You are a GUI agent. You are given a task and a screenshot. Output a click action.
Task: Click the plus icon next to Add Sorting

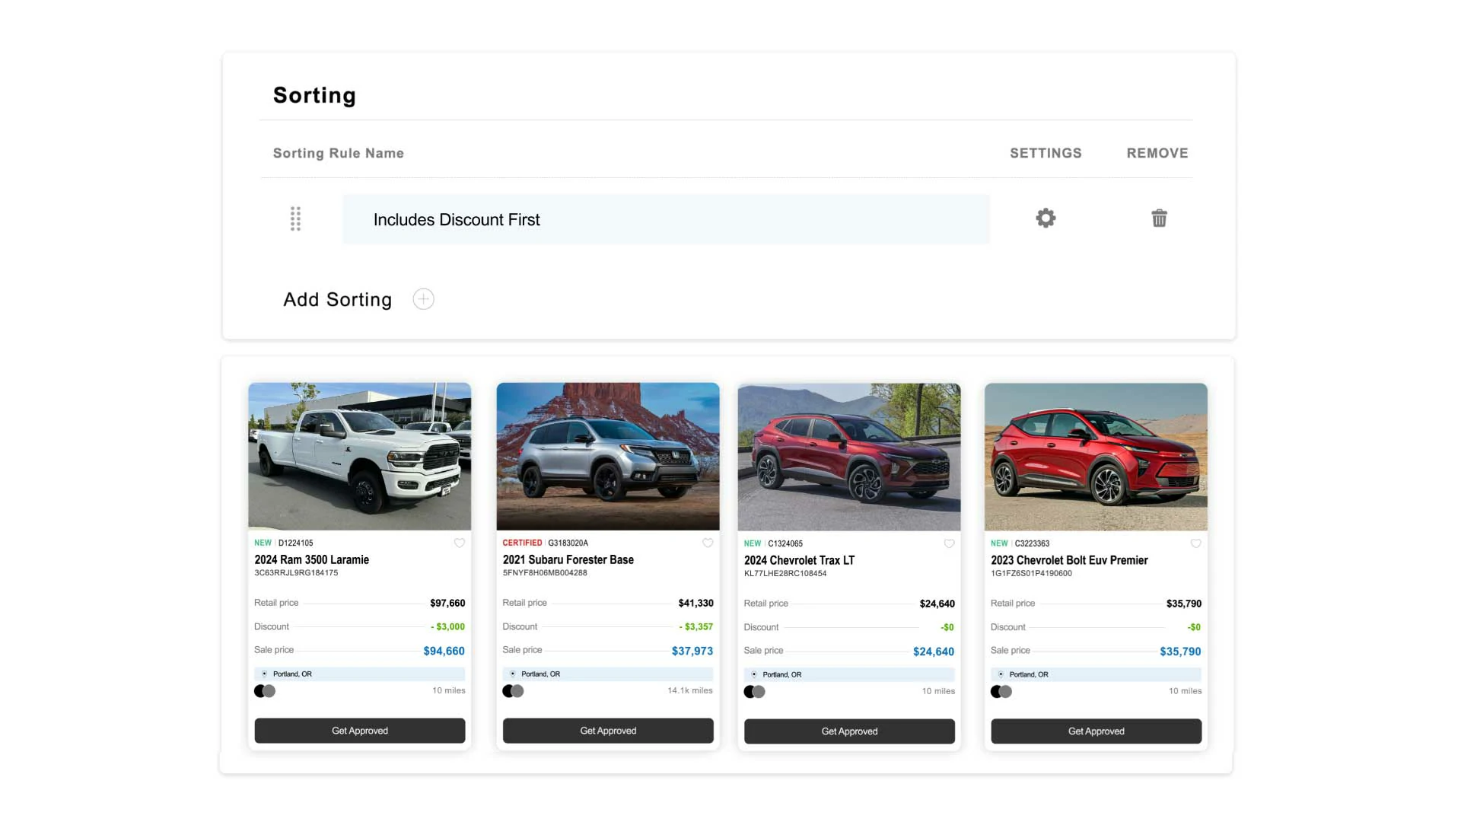click(x=423, y=299)
